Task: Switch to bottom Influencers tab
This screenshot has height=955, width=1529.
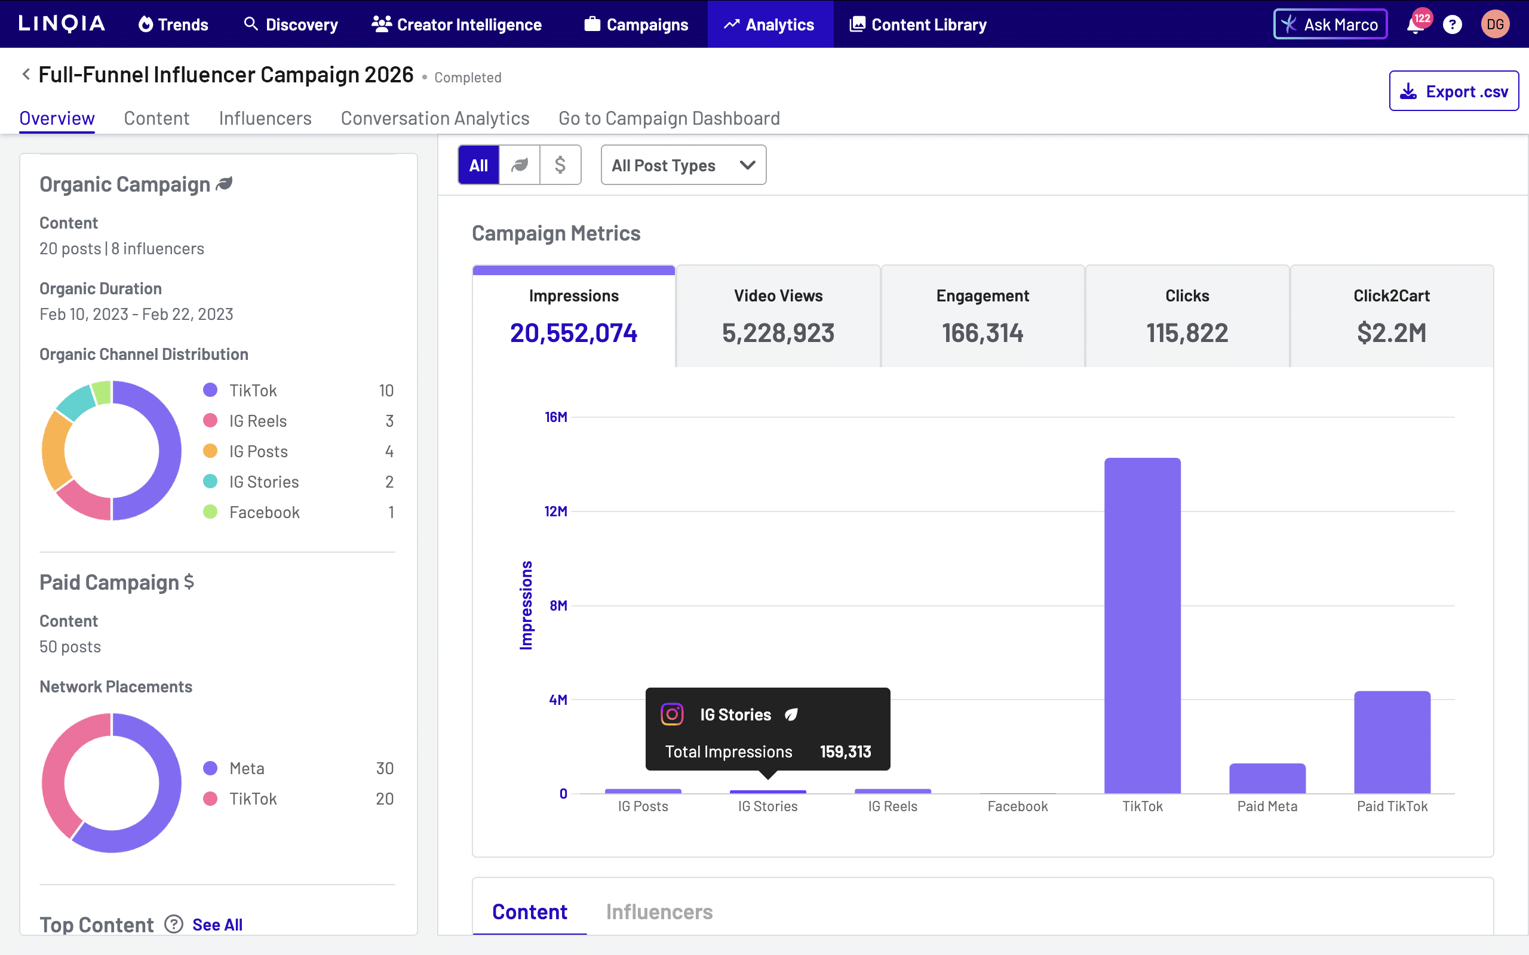Action: point(659,911)
